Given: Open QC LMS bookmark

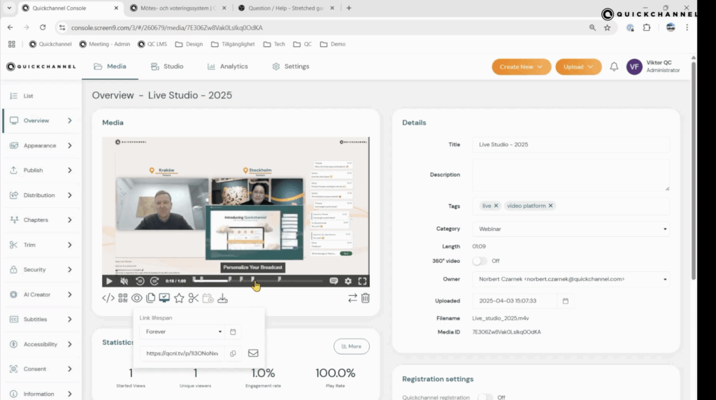Looking at the screenshot, I should 152,44.
